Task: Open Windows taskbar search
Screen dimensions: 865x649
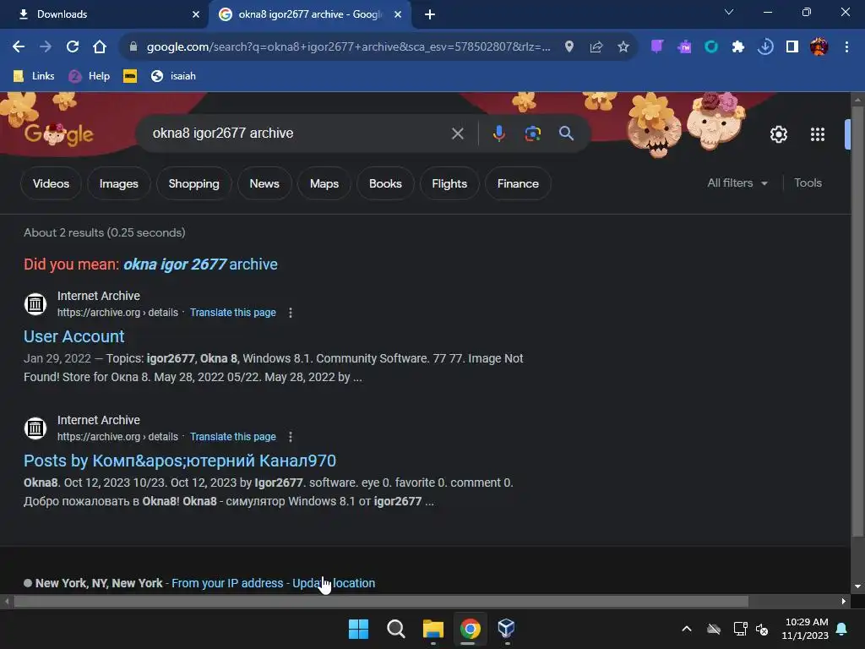Action: coord(395,629)
